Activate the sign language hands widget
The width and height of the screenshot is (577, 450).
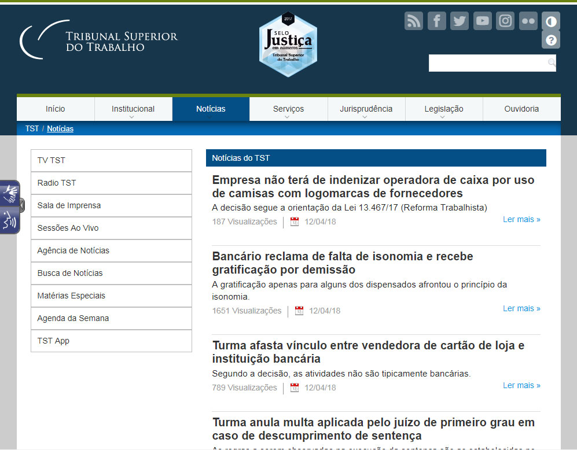tap(10, 193)
